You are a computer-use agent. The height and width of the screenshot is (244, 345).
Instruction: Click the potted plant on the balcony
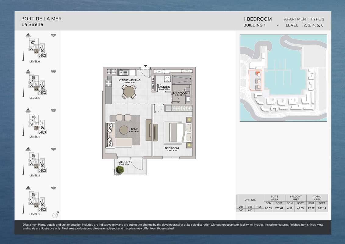tap(120, 170)
